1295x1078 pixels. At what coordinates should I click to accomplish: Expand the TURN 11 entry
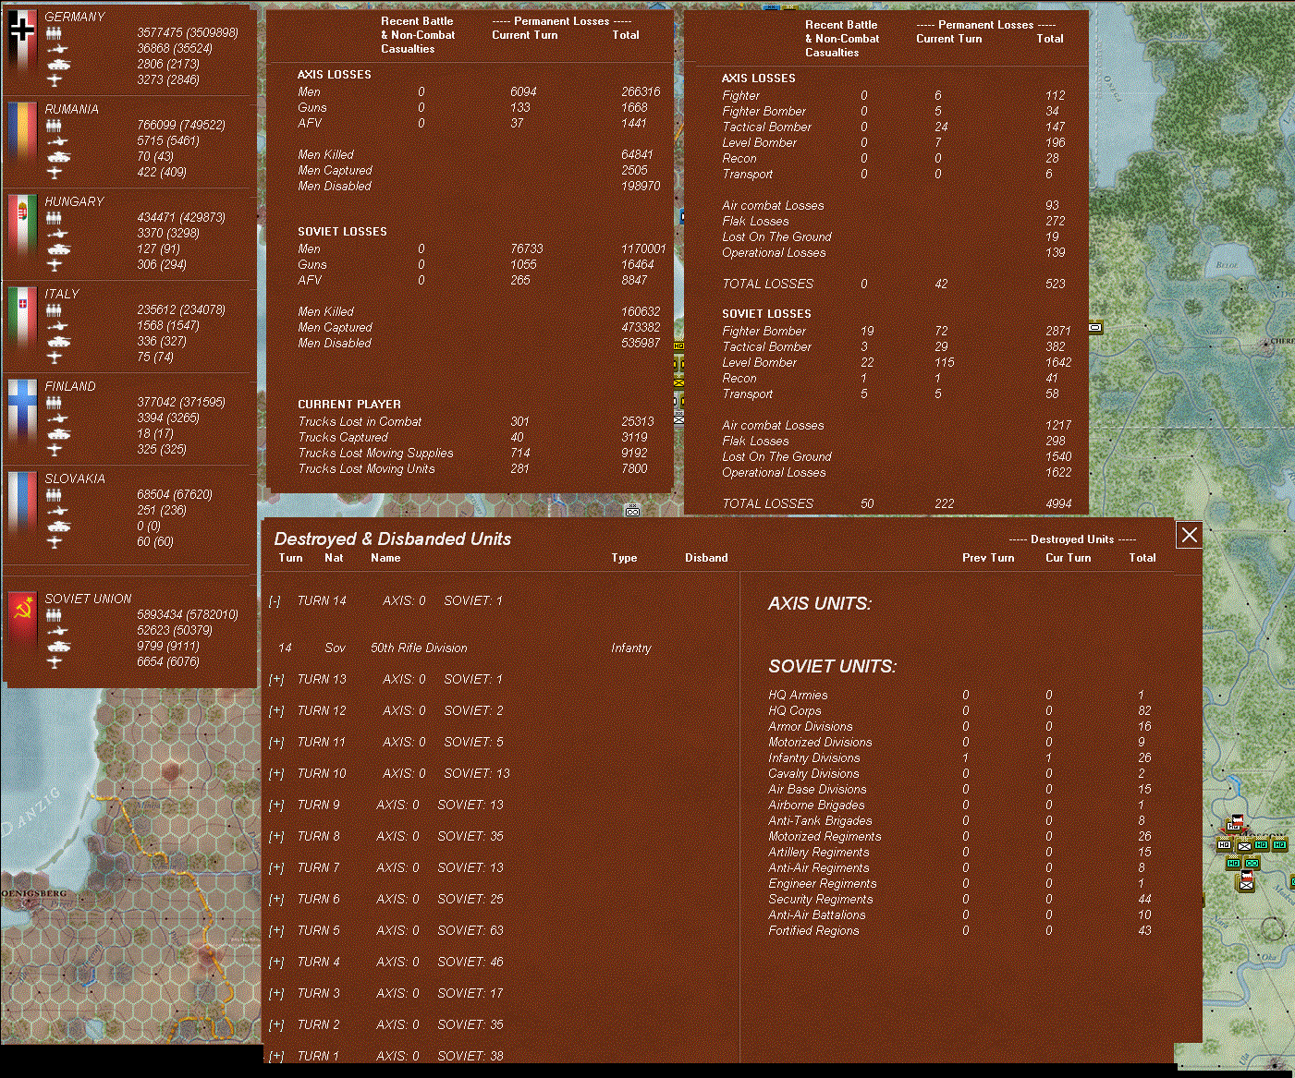[275, 743]
